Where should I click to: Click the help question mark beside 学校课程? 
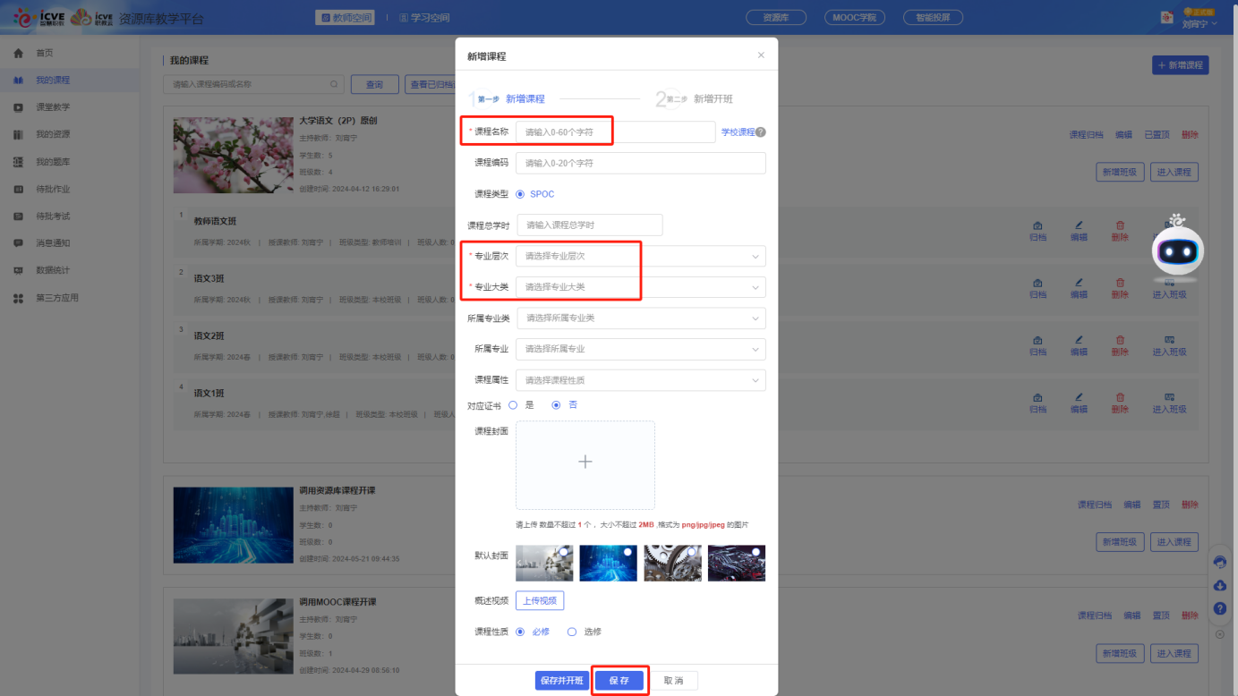point(761,132)
